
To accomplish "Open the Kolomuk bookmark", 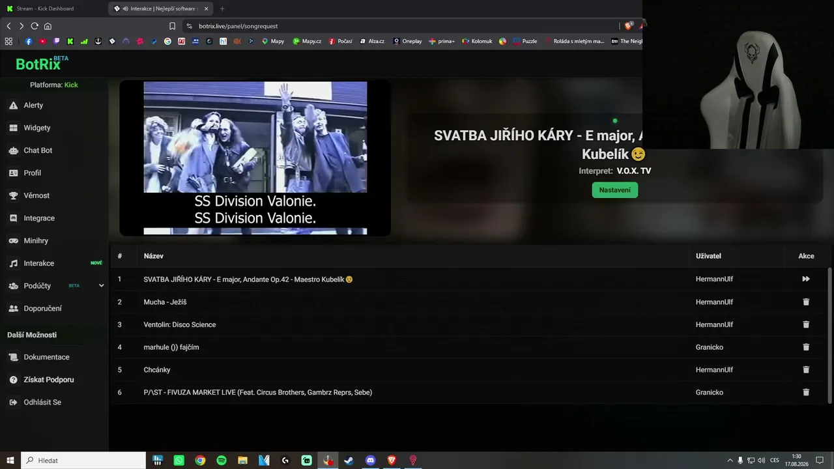I will 477,41.
